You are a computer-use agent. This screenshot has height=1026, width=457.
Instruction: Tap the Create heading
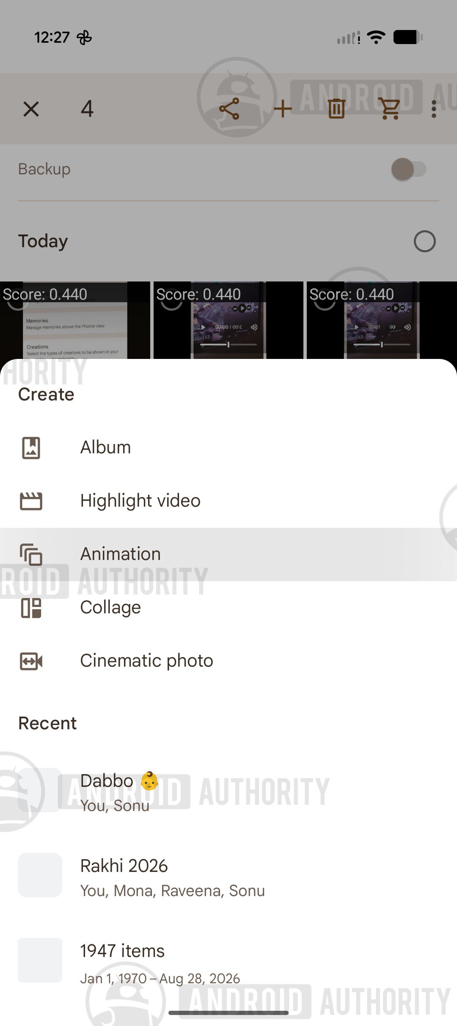46,394
